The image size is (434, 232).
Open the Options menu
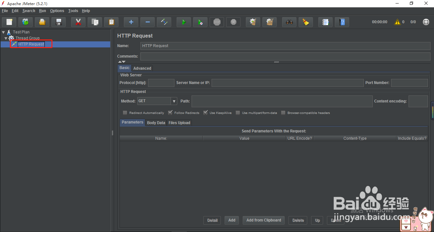pyautogui.click(x=57, y=11)
